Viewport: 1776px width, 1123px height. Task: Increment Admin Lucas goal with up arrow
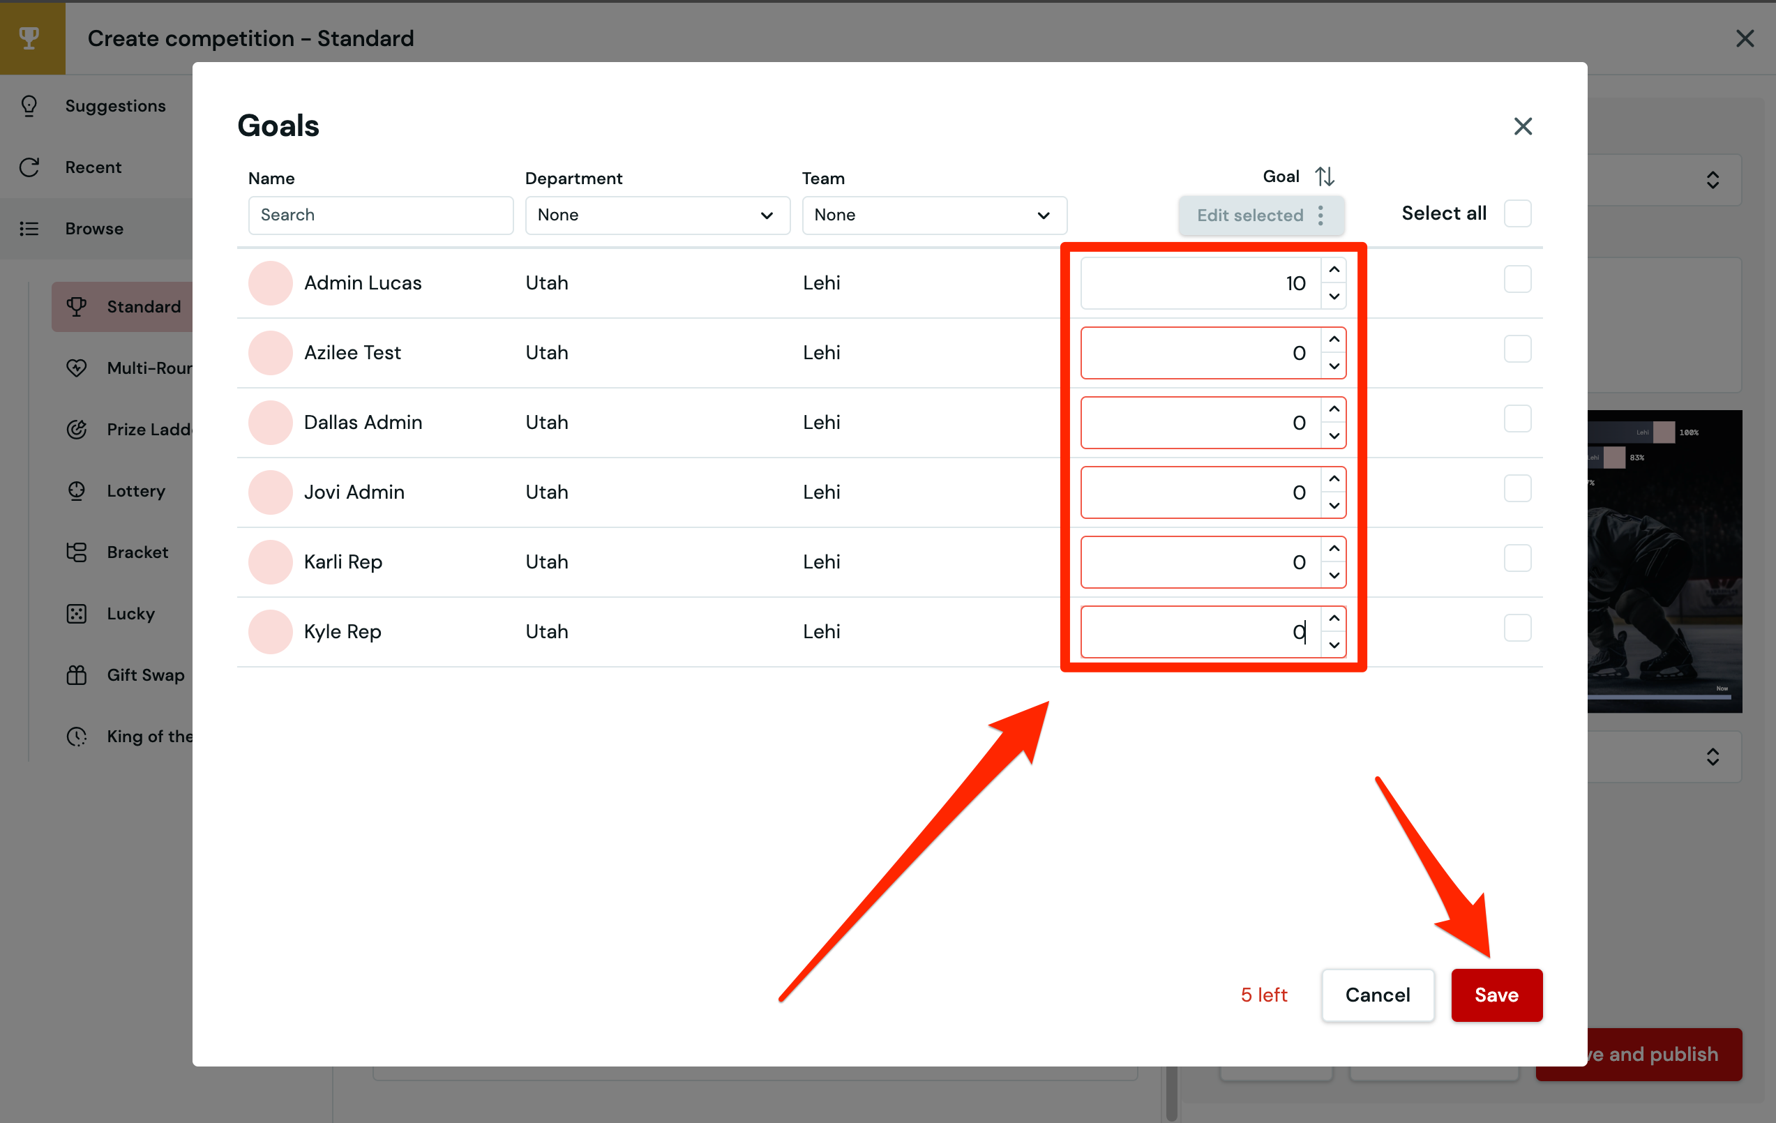[x=1334, y=270]
